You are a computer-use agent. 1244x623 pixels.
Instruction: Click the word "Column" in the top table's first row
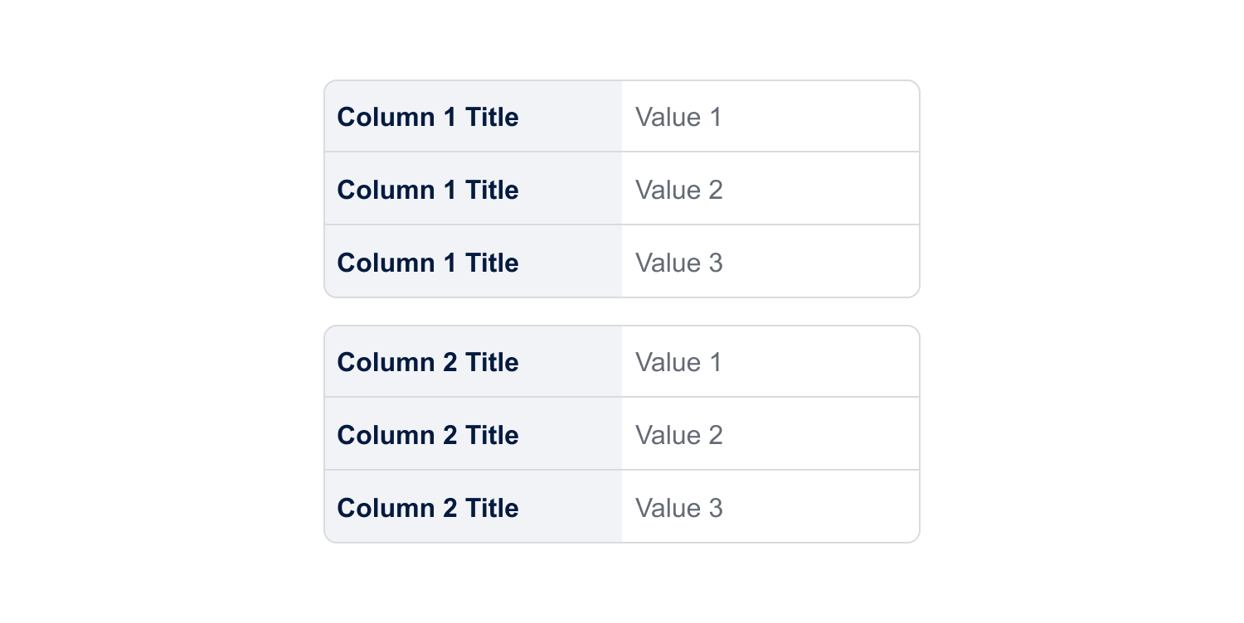(x=386, y=118)
